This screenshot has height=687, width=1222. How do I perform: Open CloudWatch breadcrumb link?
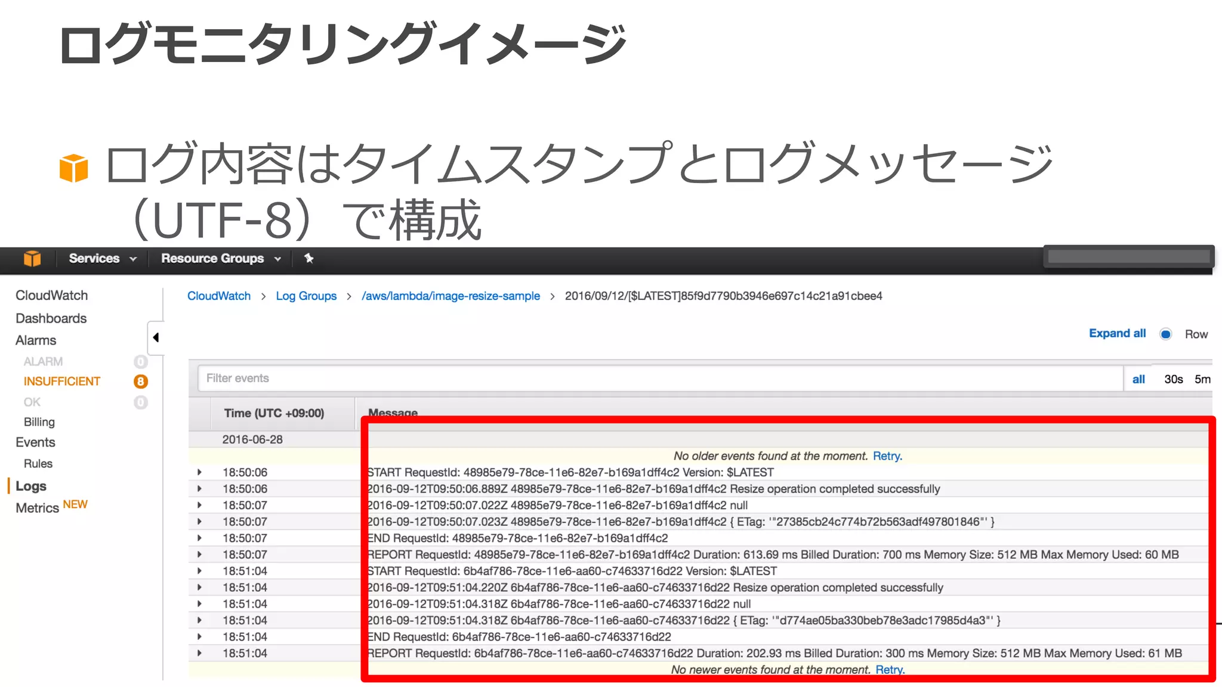pyautogui.click(x=219, y=296)
